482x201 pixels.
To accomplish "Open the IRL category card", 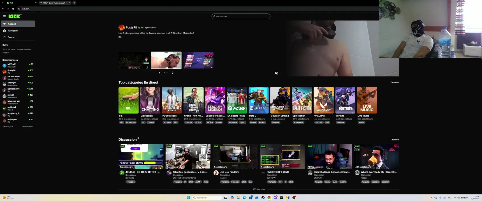I will click(x=129, y=100).
